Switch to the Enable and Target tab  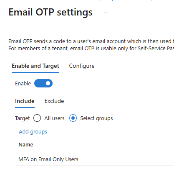(35, 66)
